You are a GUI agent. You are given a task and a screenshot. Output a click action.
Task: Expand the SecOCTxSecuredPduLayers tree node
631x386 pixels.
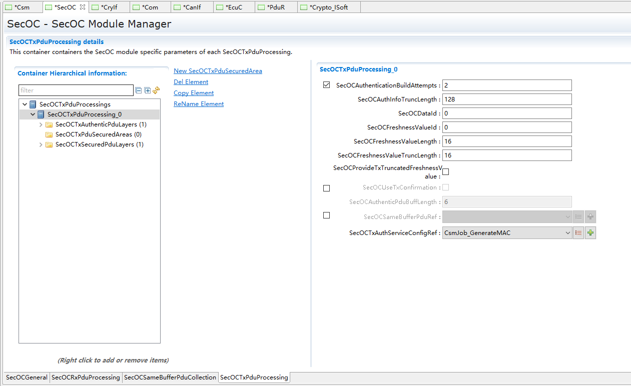click(x=41, y=144)
